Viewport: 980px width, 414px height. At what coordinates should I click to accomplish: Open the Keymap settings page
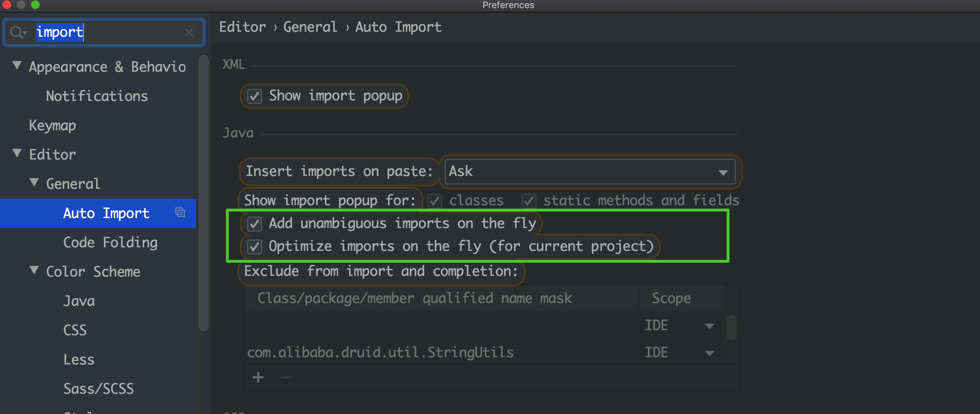pos(52,126)
